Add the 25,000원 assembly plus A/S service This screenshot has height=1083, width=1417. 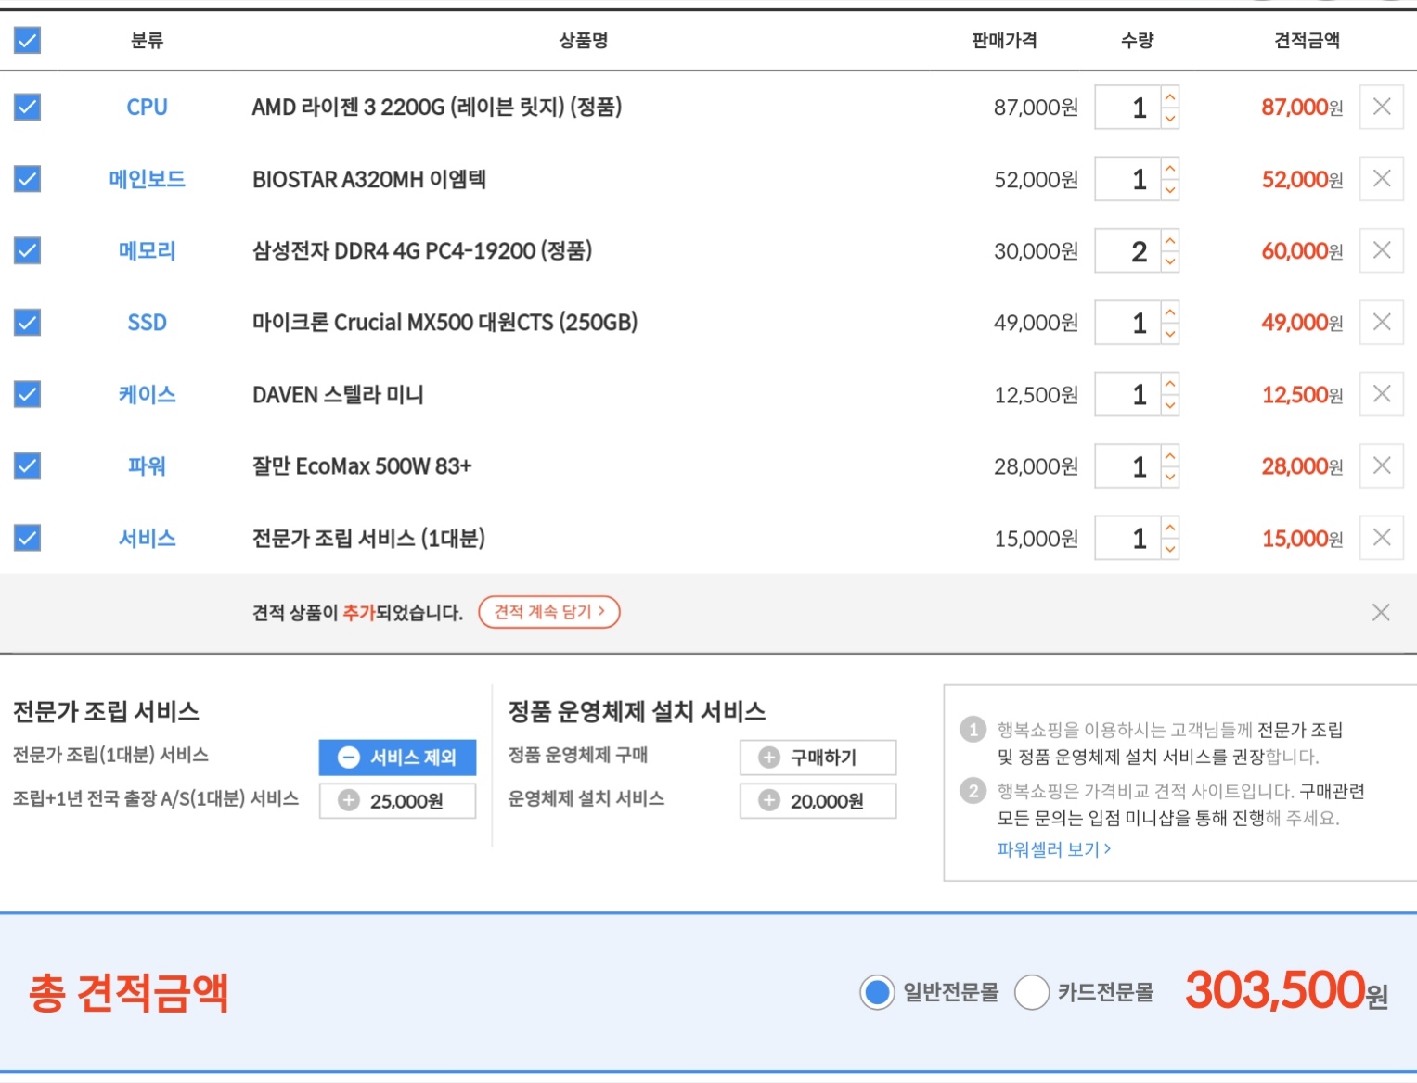coord(397,801)
